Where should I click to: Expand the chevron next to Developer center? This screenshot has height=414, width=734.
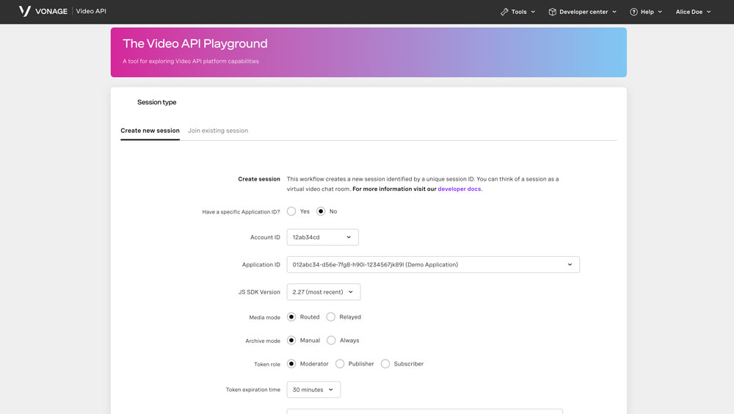pos(614,12)
